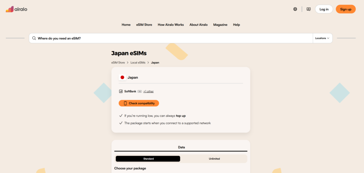Open the currency selector icon
Viewport: 364px width, 173px height.
coord(309,9)
